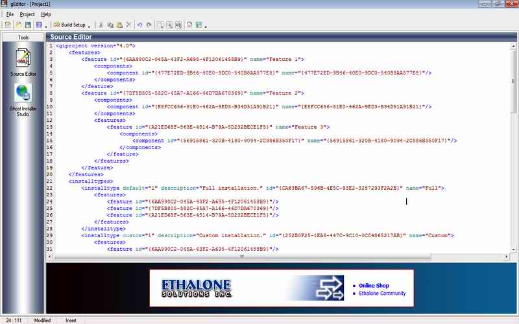Expand the dropdown at toolbar's right end
The width and height of the screenshot is (519, 324).
click(206, 25)
